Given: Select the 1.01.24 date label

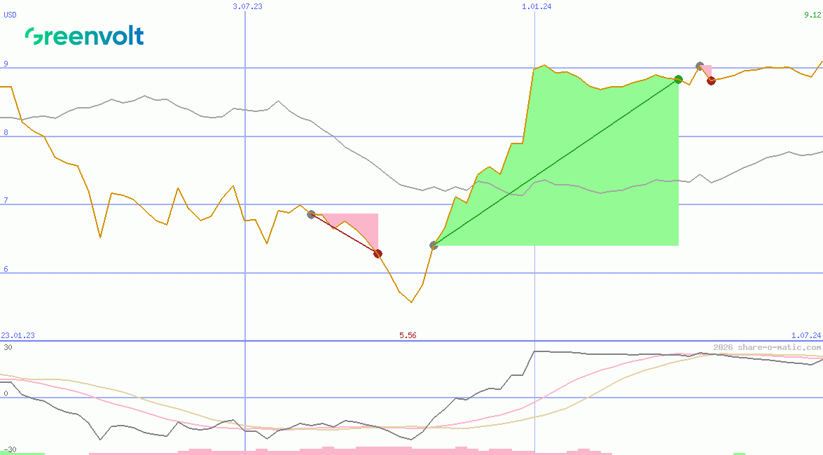Looking at the screenshot, I should [537, 6].
